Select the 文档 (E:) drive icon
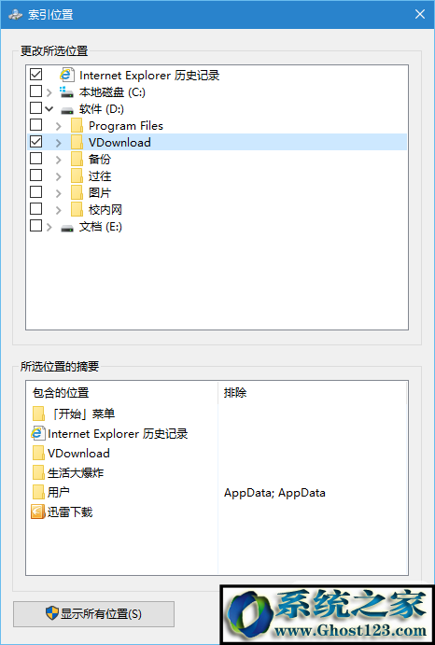435x645 pixels. coord(67,228)
